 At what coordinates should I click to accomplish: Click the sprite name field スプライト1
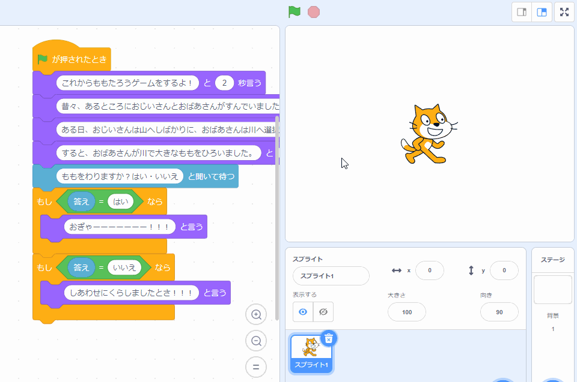tap(331, 276)
